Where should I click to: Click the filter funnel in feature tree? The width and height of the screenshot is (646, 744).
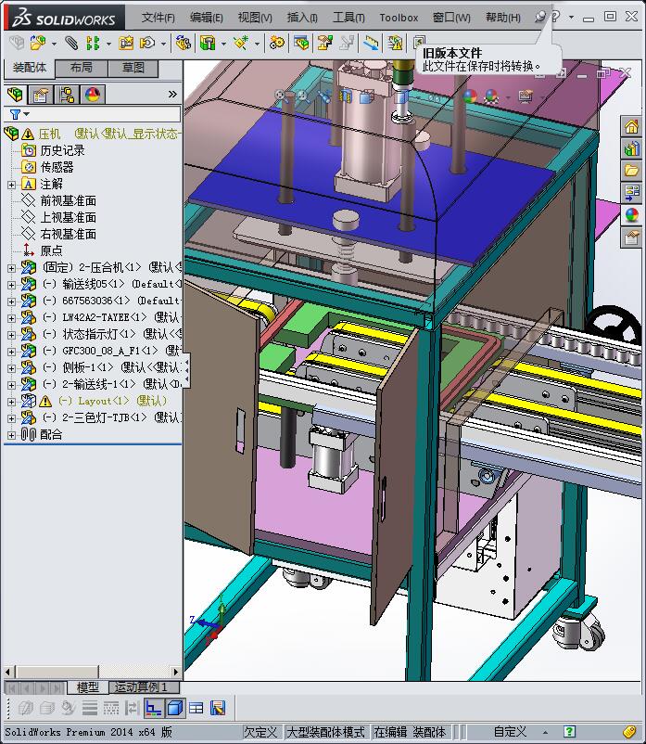(15, 114)
